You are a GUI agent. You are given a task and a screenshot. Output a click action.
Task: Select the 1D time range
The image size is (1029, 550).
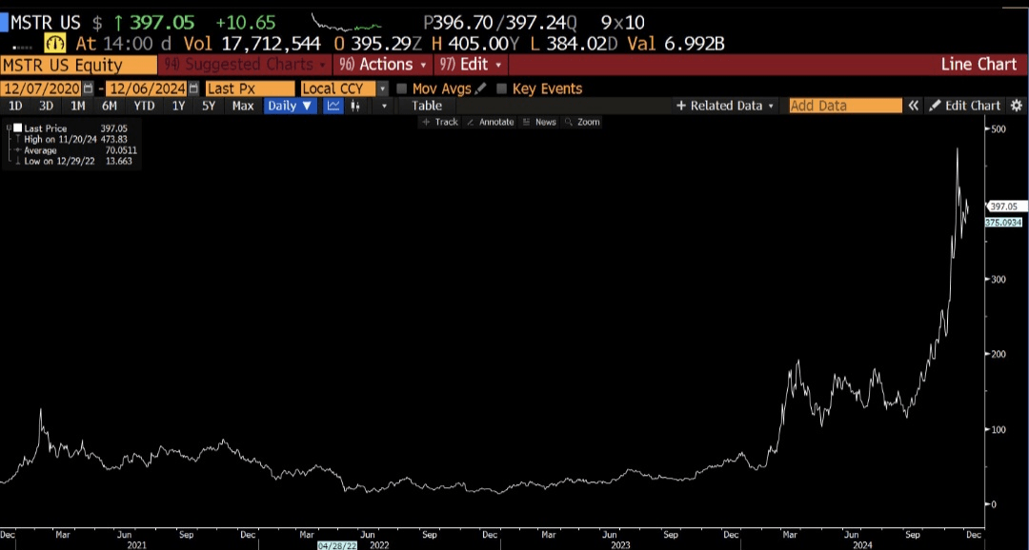tap(15, 106)
